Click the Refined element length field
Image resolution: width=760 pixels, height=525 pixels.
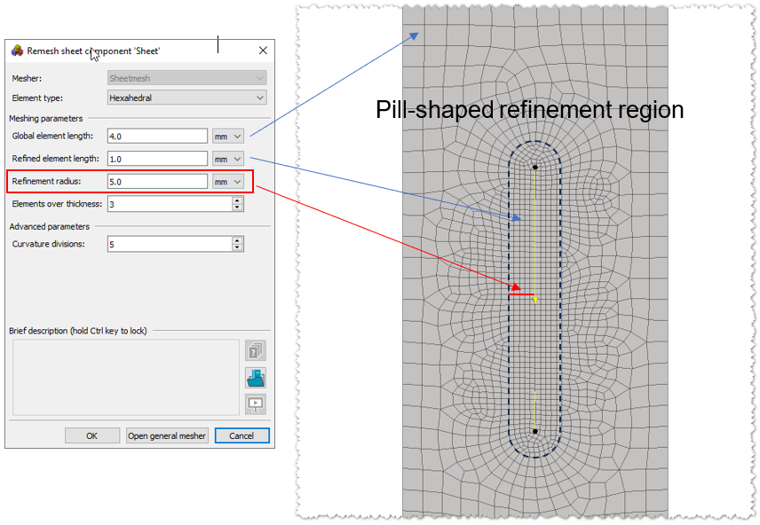[157, 159]
